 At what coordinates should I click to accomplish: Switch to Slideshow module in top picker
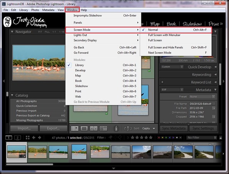[x=192, y=24]
